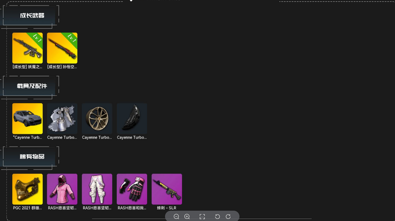
Task: Click the zoom out magnifier icon
Action: tap(176, 217)
